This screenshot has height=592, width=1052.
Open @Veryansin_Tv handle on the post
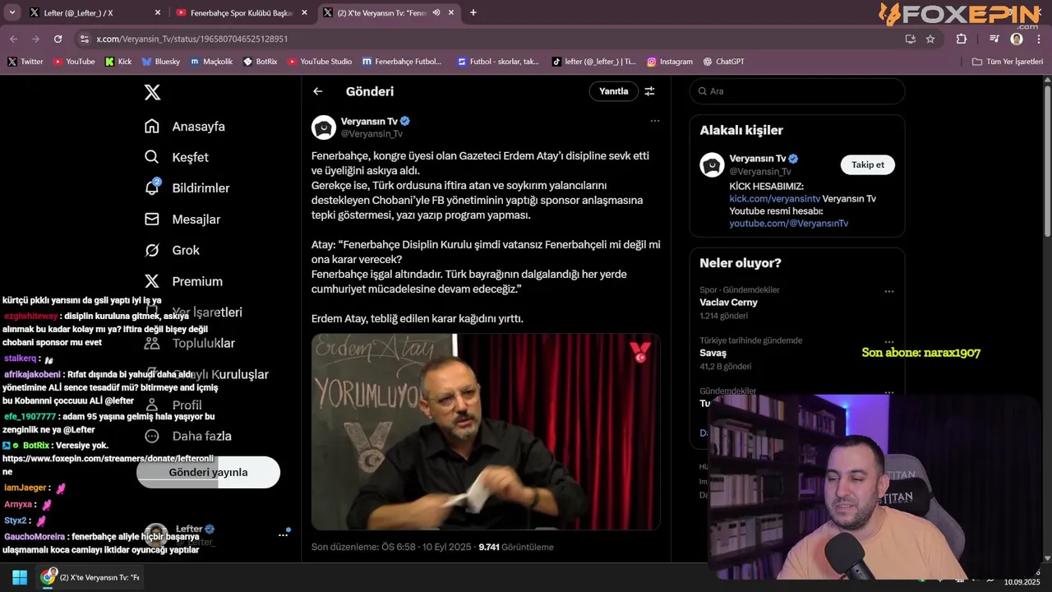click(x=371, y=134)
